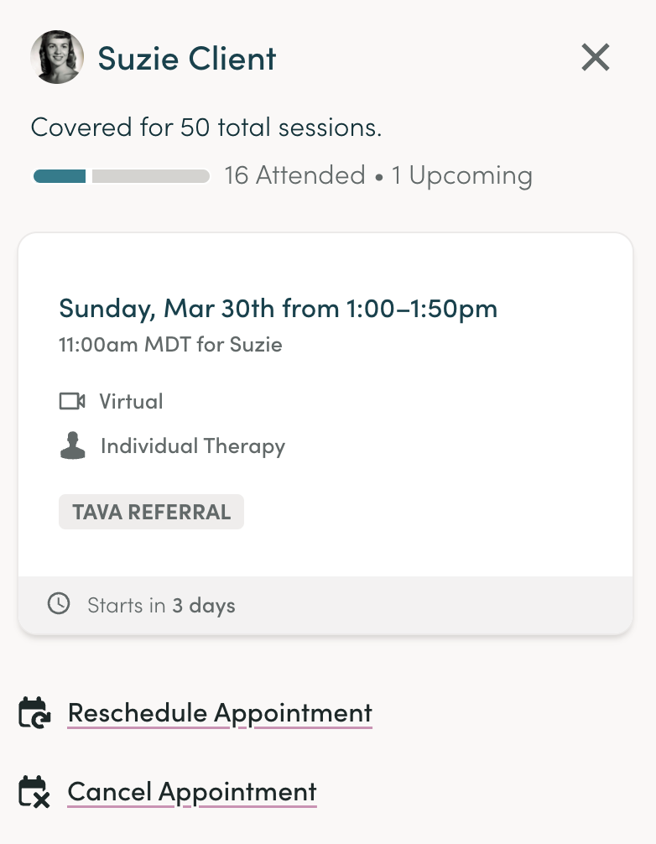Click the Starts in 3 days text
656x844 pixels.
[161, 605]
